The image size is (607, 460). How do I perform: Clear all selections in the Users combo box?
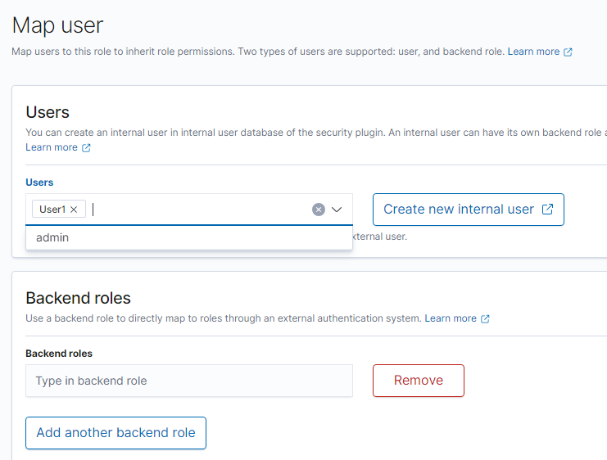(318, 210)
